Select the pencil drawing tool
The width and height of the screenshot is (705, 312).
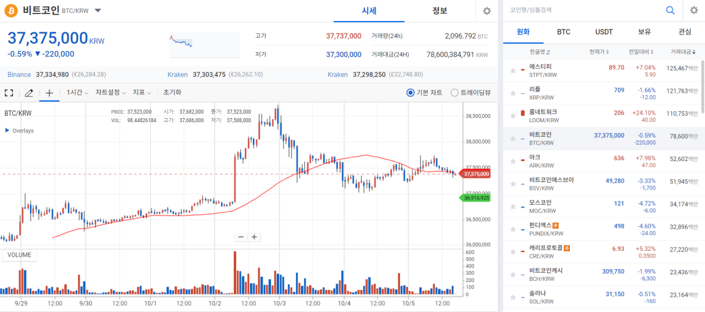tap(29, 93)
